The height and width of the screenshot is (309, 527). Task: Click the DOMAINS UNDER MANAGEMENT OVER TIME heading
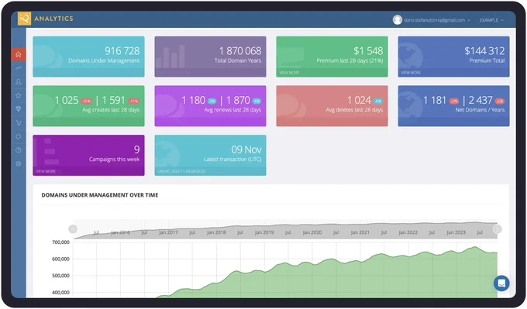coord(100,195)
